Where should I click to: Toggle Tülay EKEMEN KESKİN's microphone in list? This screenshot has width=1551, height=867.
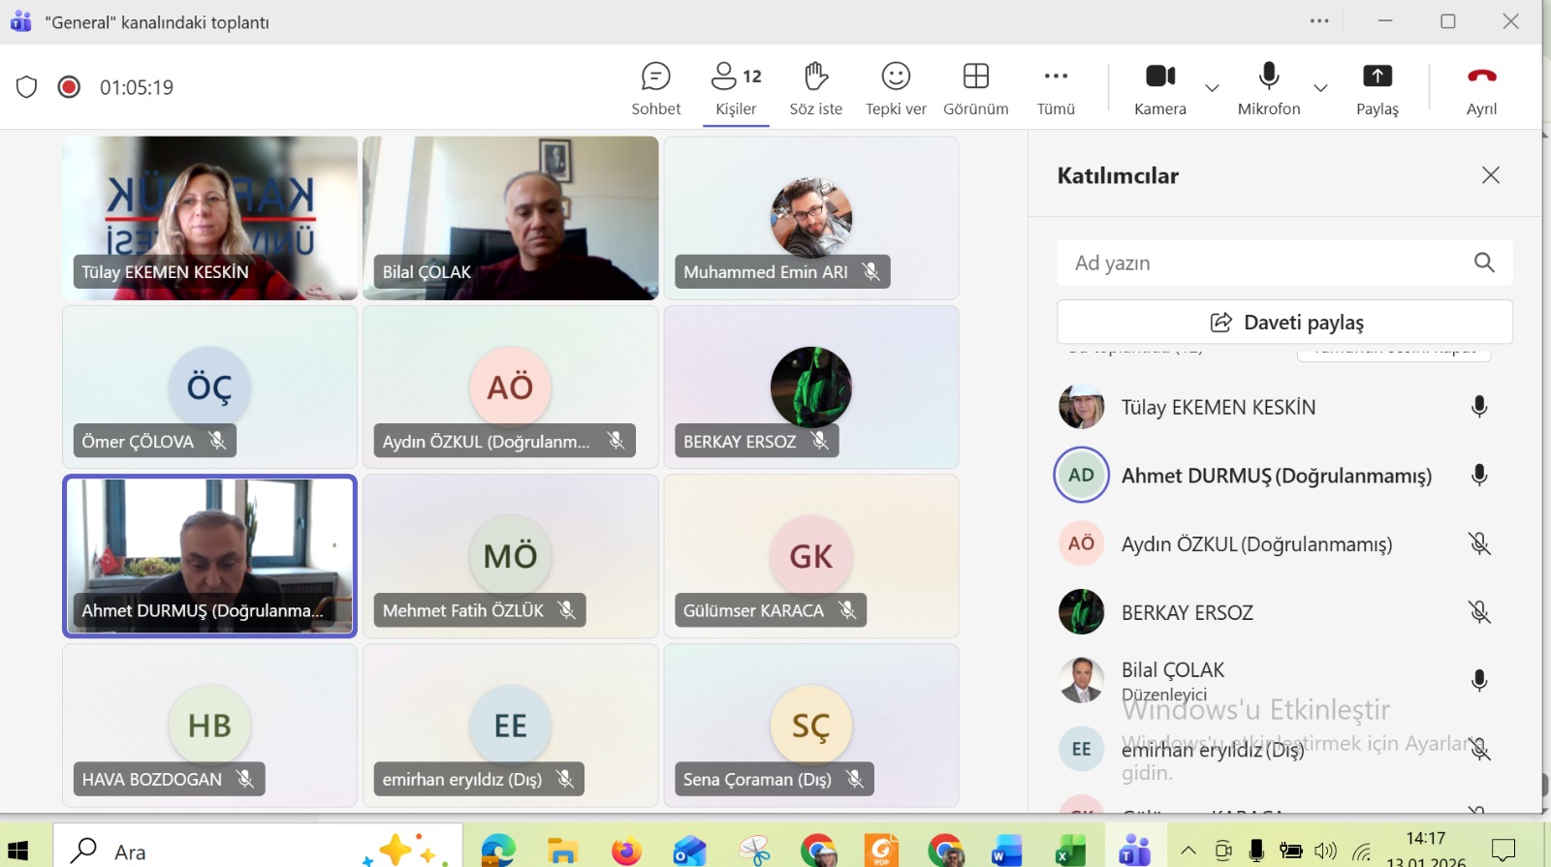point(1478,407)
